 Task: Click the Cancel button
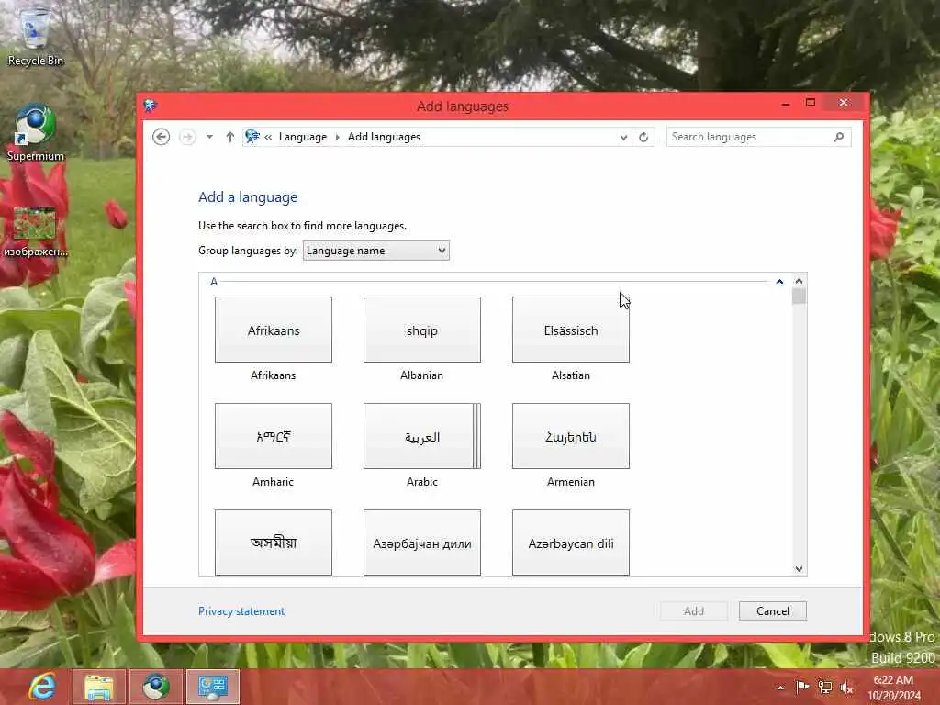773,610
